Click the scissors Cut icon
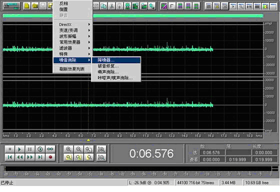 click(x=111, y=6)
